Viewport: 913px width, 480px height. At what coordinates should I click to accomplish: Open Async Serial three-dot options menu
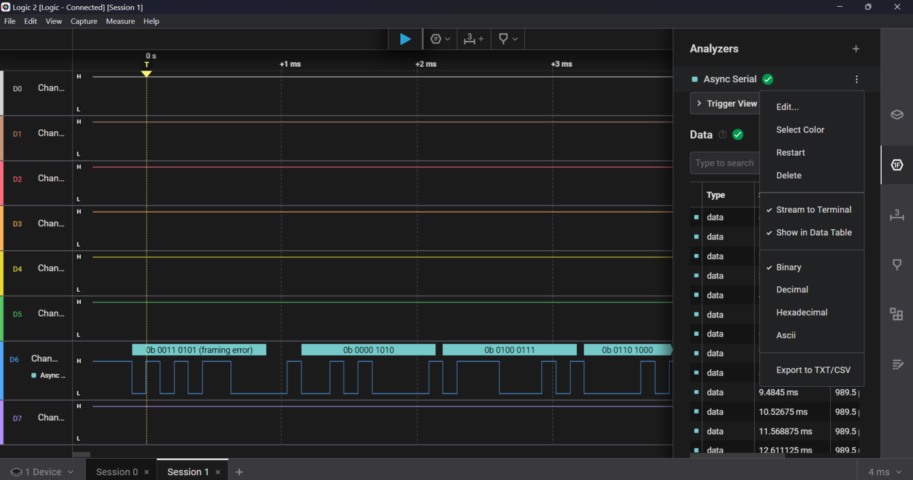click(x=857, y=80)
